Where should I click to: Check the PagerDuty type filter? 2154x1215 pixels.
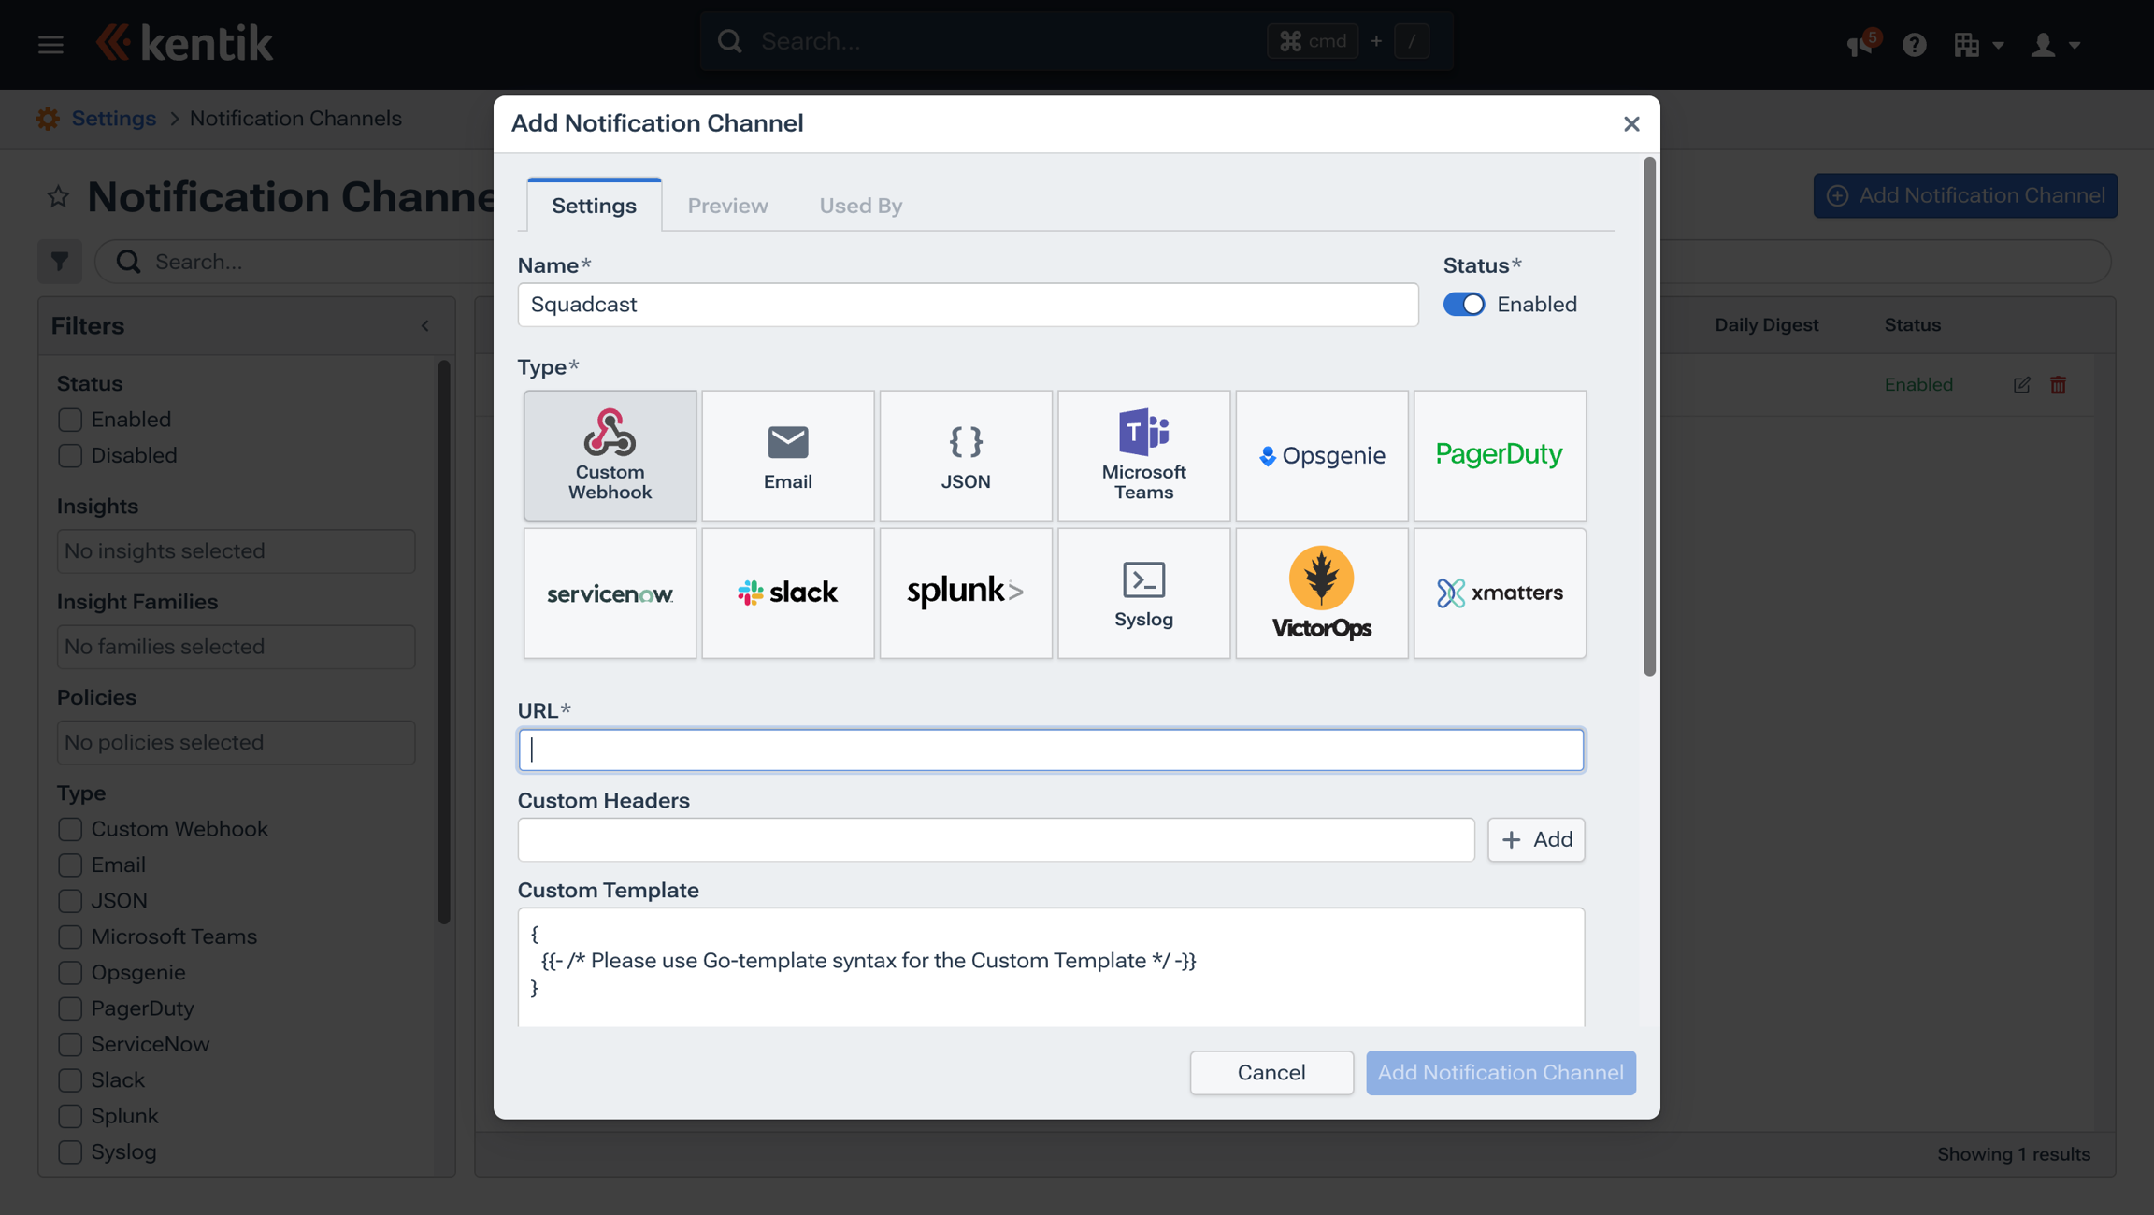(x=70, y=1008)
